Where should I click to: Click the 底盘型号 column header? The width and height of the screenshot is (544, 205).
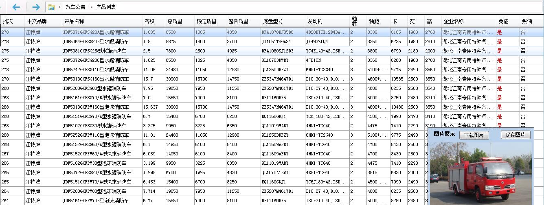tap(273, 22)
